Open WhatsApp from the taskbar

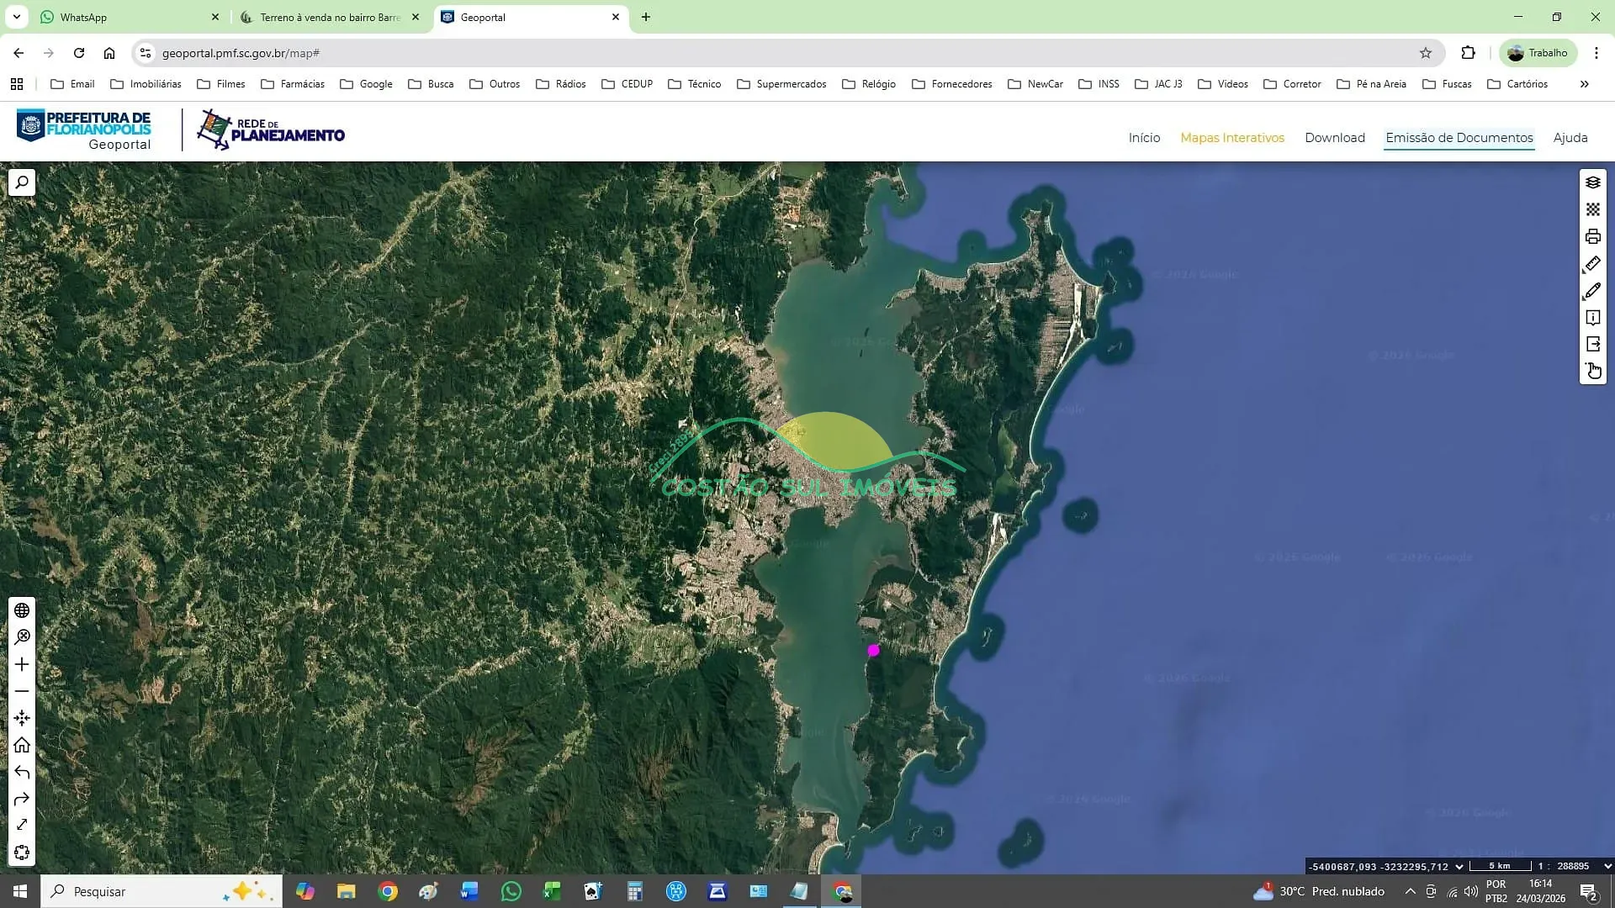pyautogui.click(x=511, y=891)
